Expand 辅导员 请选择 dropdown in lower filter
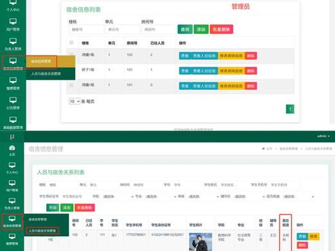Viewport: 335px width, 251px height. [x=249, y=197]
